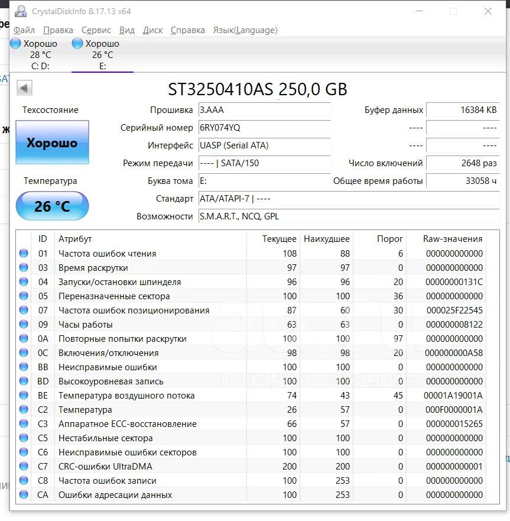
Task: Select the Температура воздушного потока text
Action: click(126, 396)
